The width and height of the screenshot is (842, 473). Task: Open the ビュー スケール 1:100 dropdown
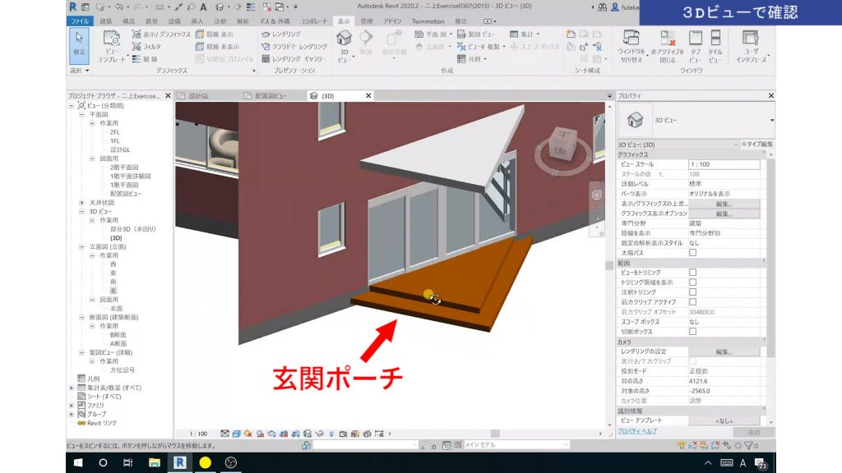pos(724,163)
